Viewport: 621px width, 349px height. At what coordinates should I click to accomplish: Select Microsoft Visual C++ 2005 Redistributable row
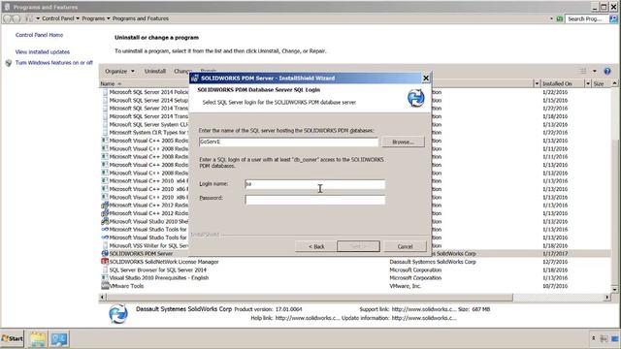(148, 141)
